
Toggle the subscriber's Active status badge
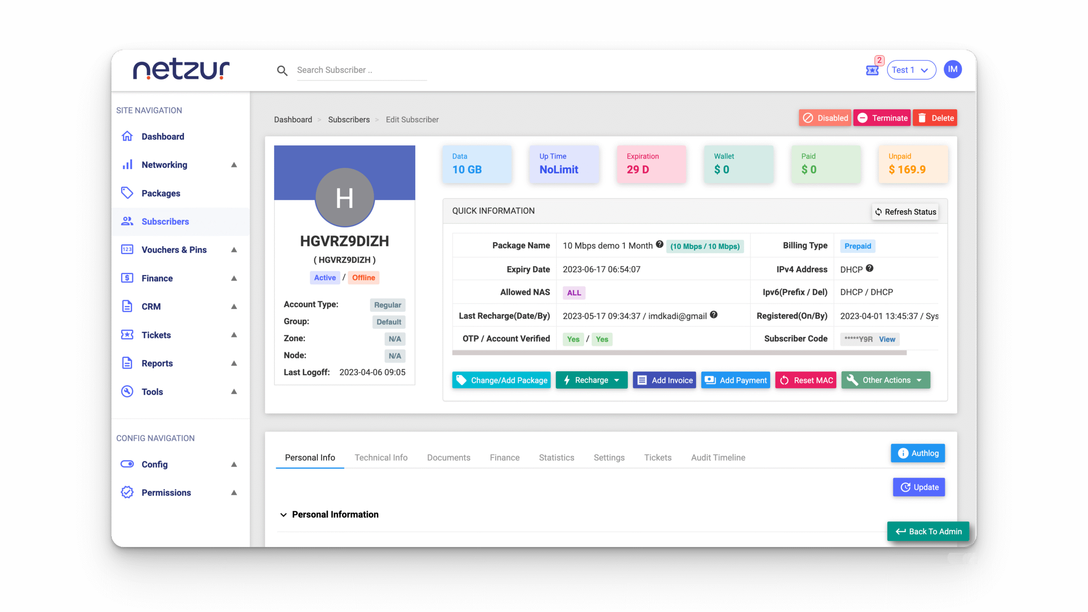(325, 278)
